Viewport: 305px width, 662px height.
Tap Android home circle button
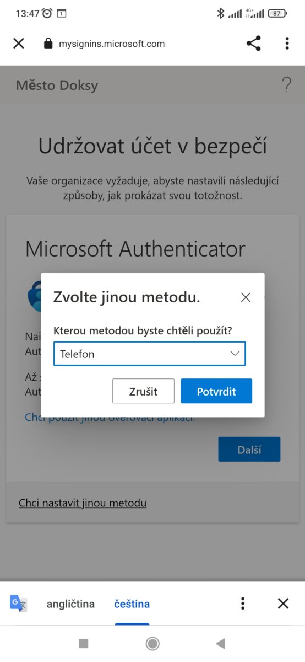153,643
